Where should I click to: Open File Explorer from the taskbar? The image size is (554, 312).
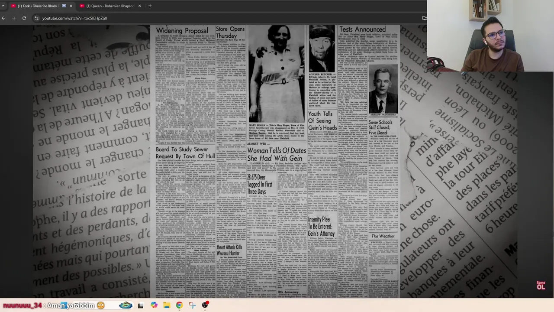(167, 305)
